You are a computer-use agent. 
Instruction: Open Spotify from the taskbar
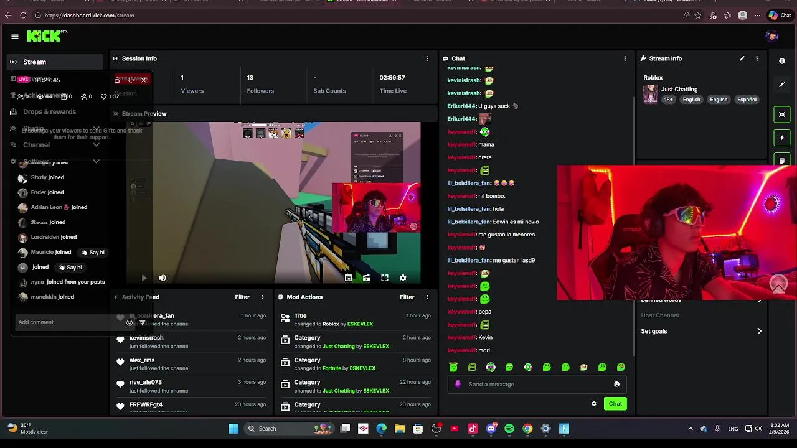(509, 429)
